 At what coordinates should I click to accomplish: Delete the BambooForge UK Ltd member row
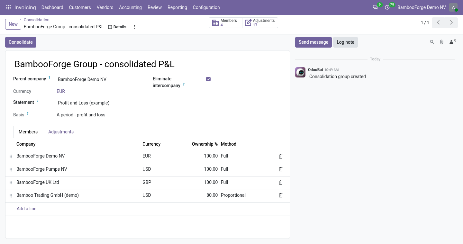pos(280,183)
